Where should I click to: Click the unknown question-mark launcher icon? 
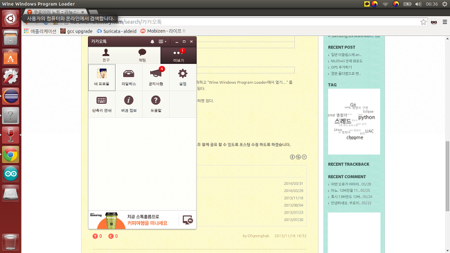pos(10,116)
